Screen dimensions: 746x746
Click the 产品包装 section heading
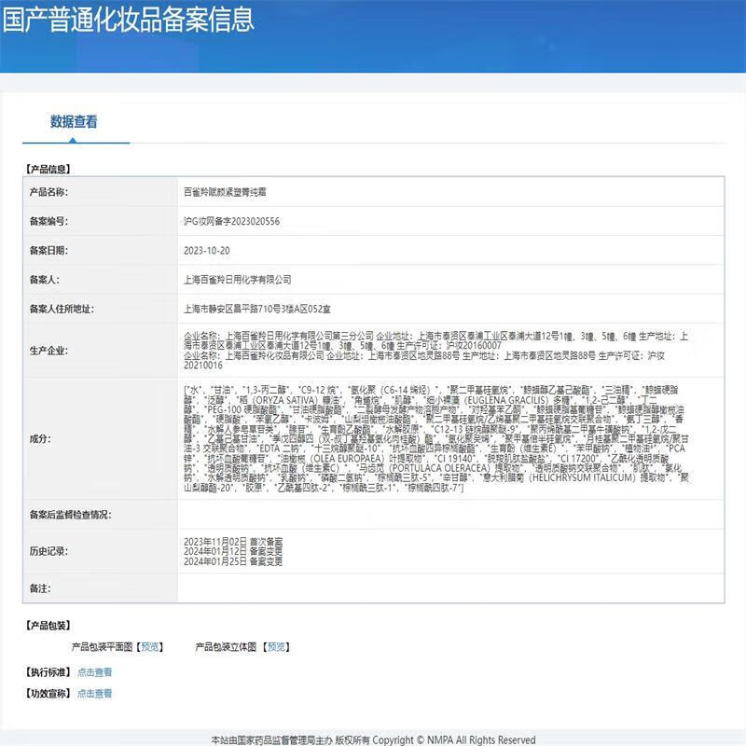(x=48, y=625)
